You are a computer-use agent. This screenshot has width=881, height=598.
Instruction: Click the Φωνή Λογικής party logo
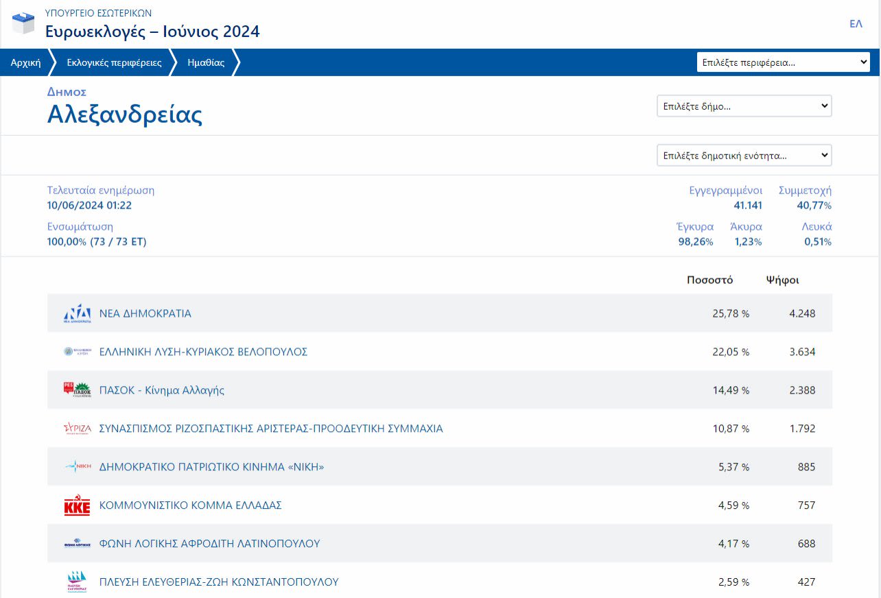point(77,544)
